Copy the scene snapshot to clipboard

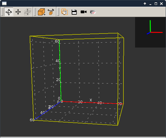coord(65,12)
